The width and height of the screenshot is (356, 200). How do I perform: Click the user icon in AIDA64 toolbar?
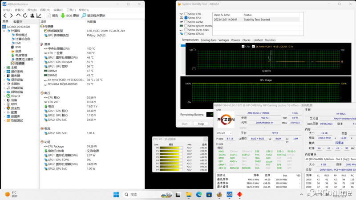tap(32, 16)
